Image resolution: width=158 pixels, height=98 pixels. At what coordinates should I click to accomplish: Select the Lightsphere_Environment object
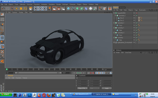tap(125, 43)
